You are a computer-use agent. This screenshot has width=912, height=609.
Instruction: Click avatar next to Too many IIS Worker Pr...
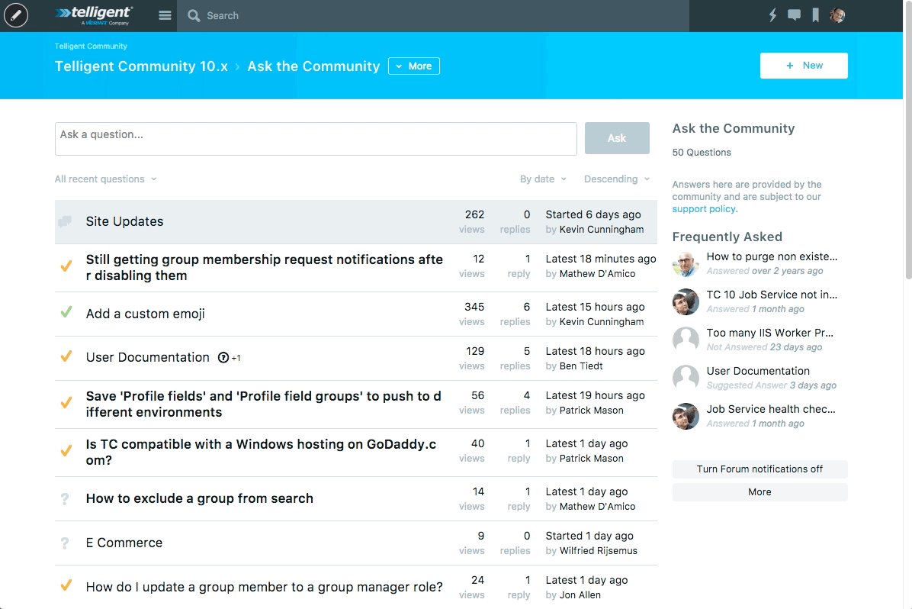click(x=686, y=340)
